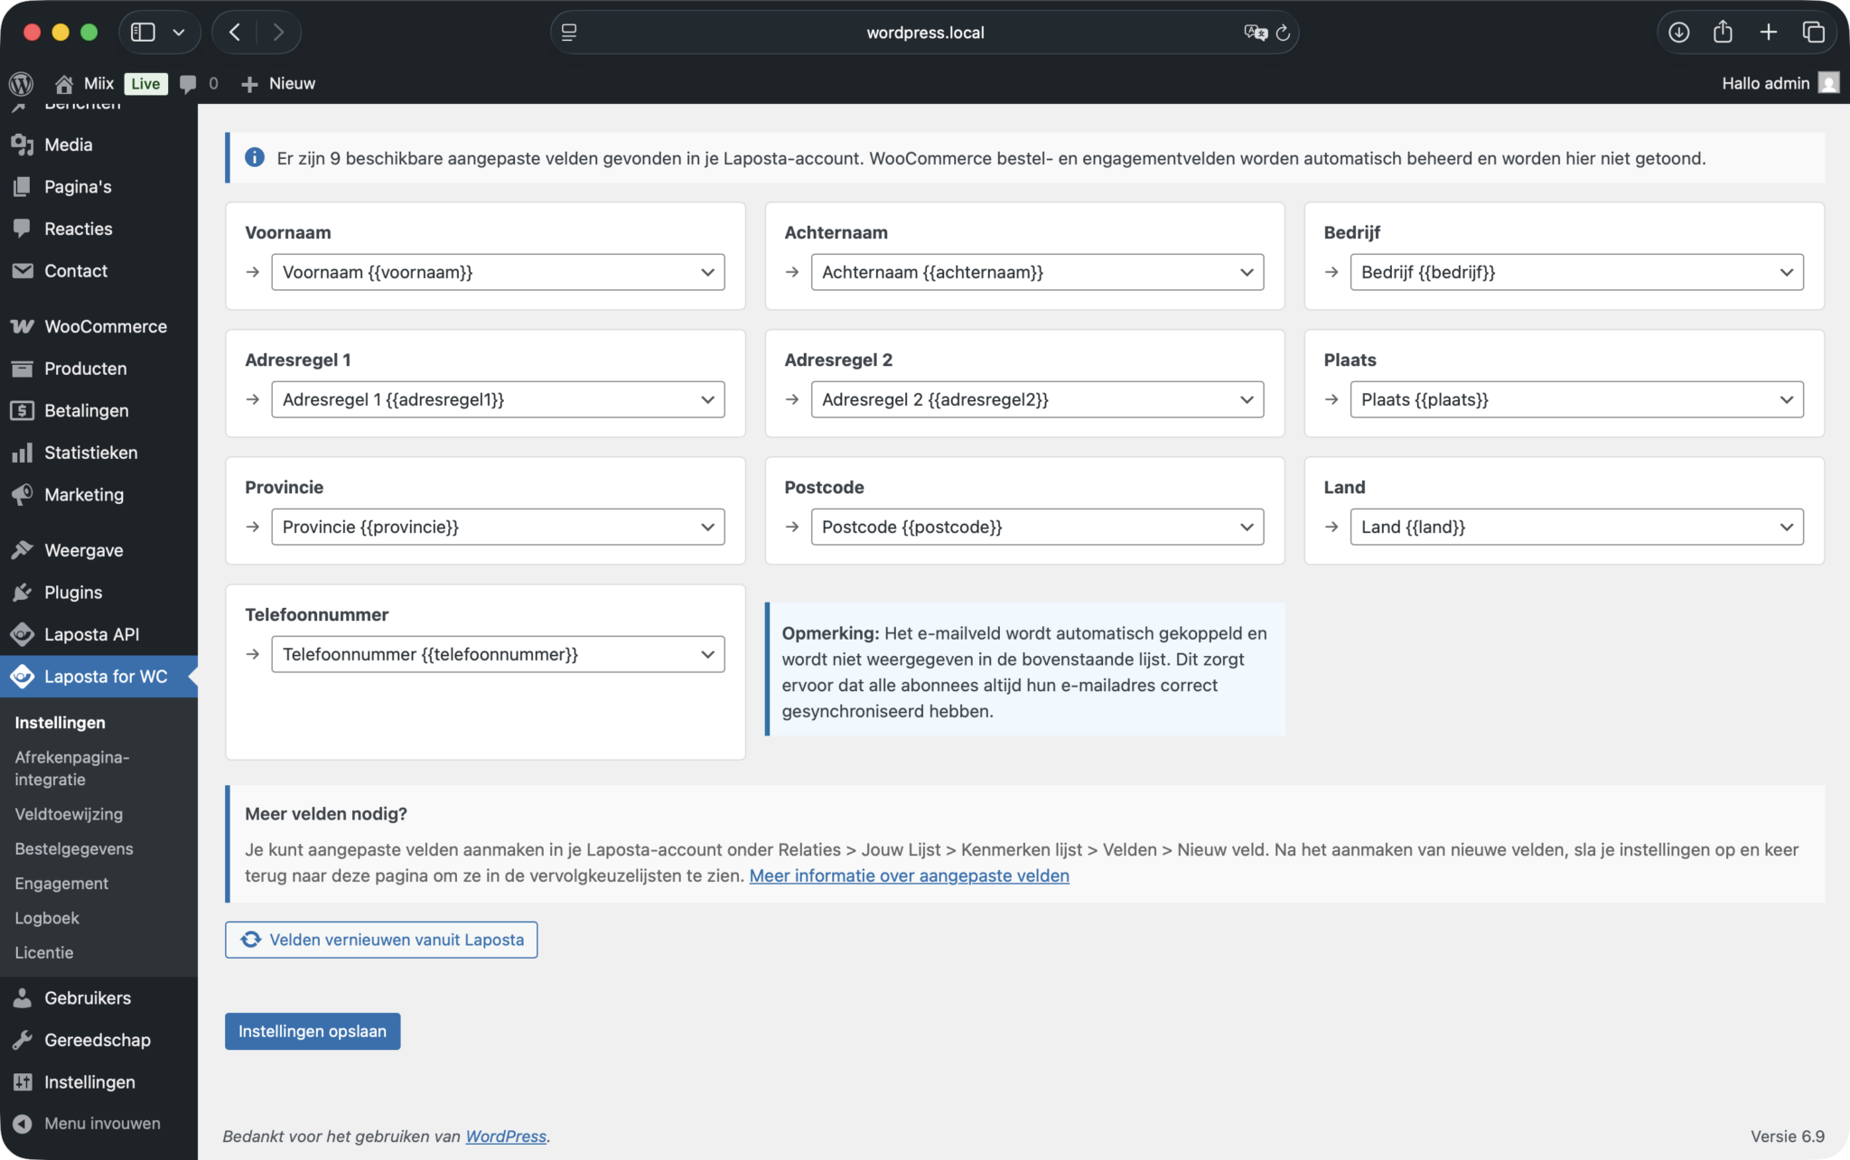Click the Miix home icon
The image size is (1850, 1160).
(x=64, y=84)
